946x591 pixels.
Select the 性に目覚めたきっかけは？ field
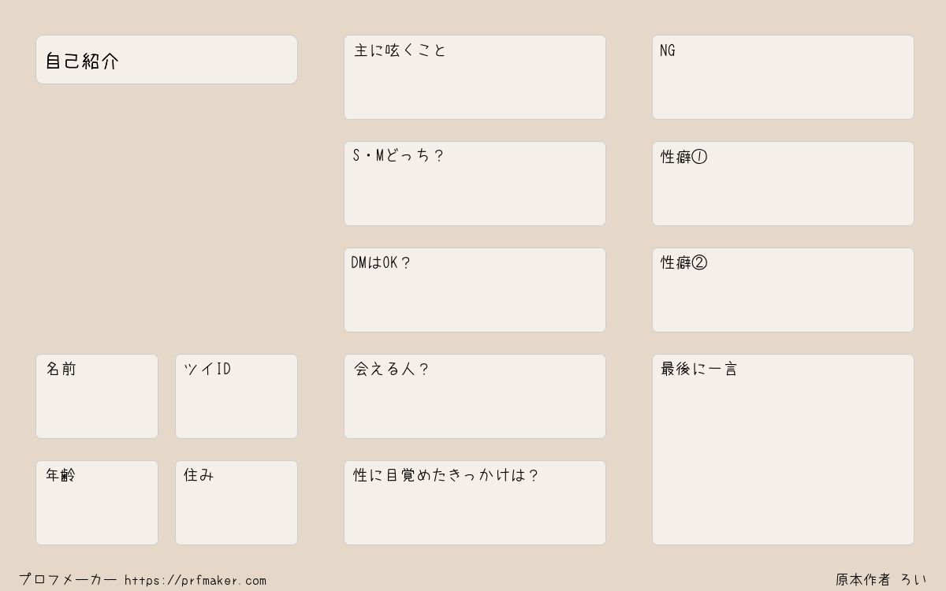tap(475, 503)
